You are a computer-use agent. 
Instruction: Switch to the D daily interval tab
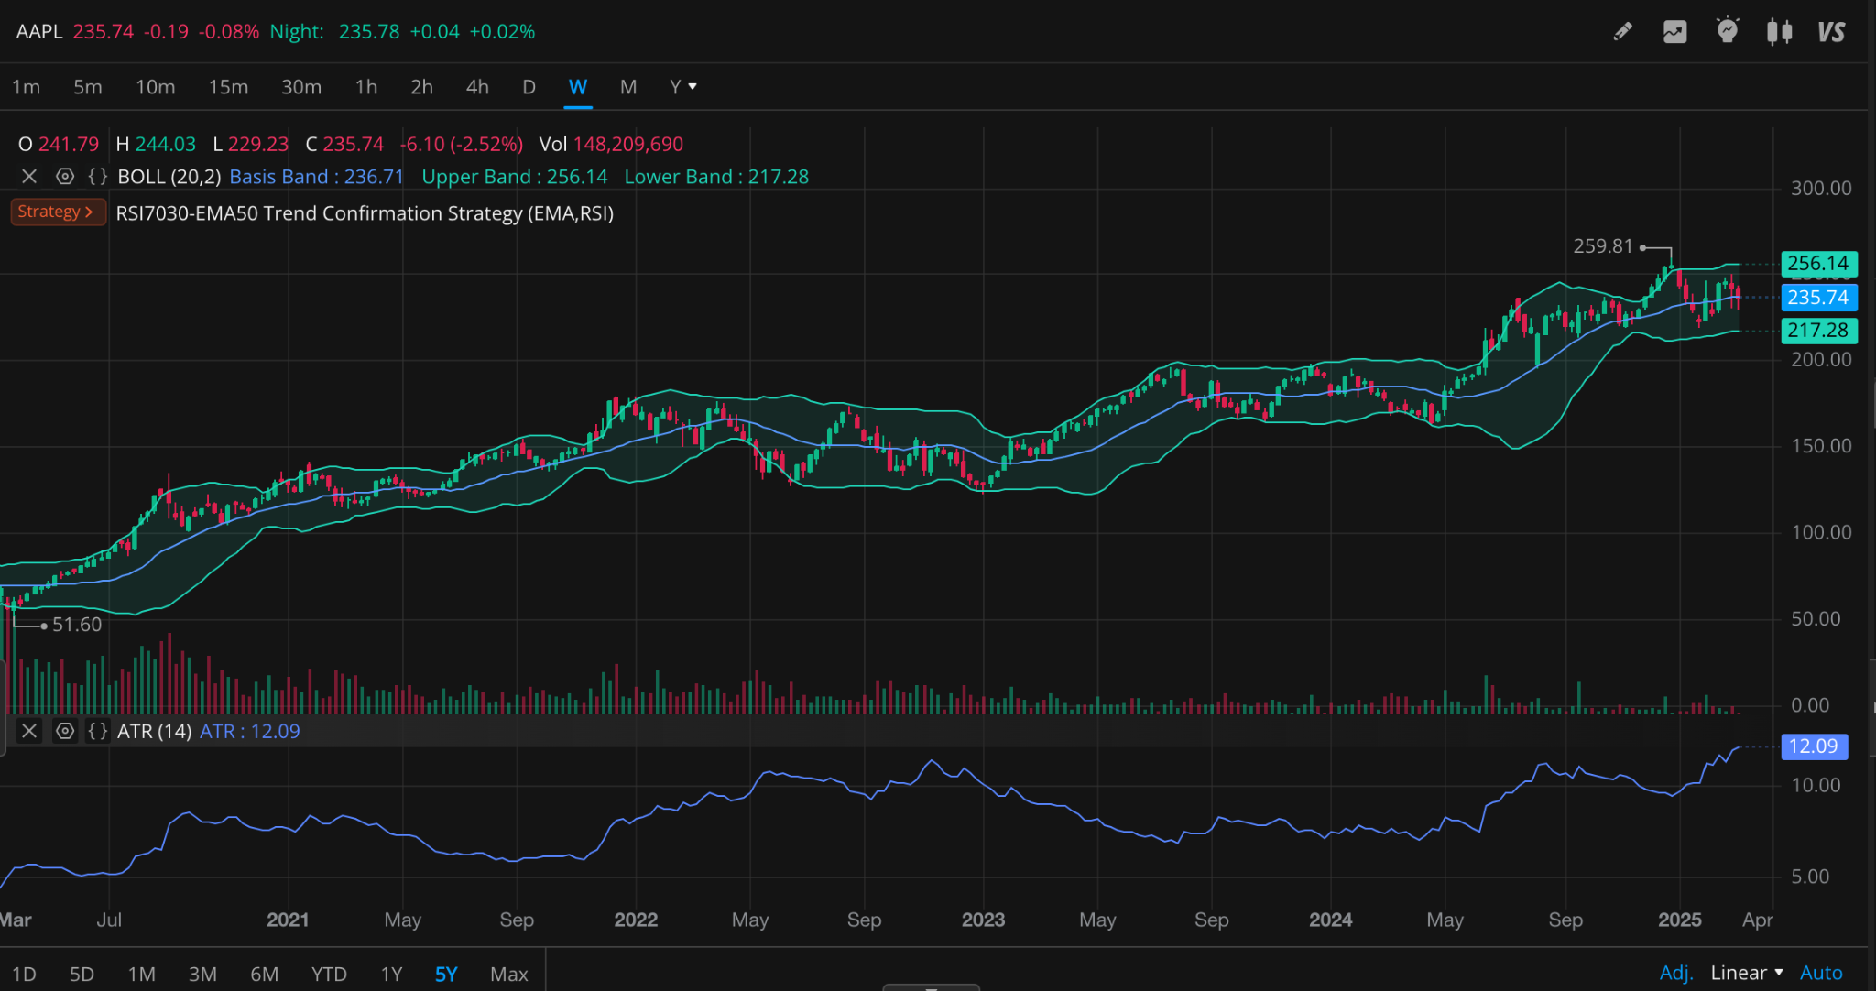529,86
